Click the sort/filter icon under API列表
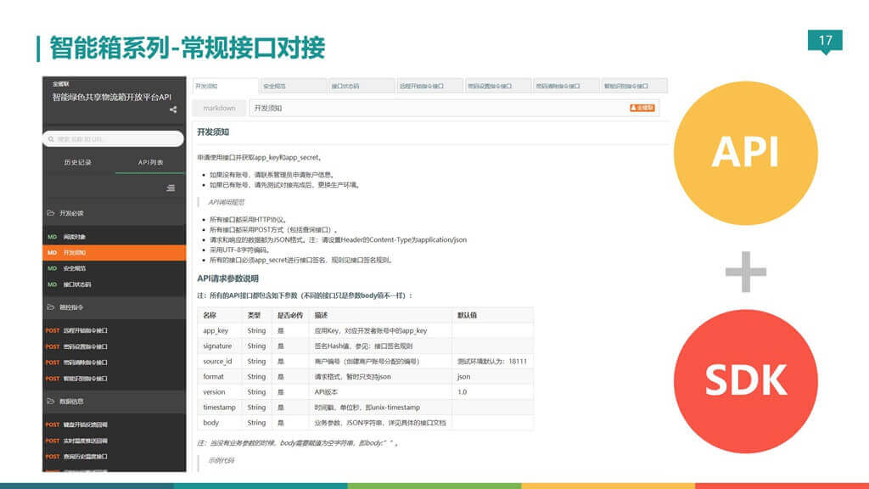 tap(170, 188)
